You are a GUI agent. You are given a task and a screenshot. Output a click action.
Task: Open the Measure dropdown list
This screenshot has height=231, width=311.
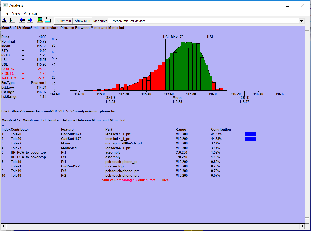[301, 21]
